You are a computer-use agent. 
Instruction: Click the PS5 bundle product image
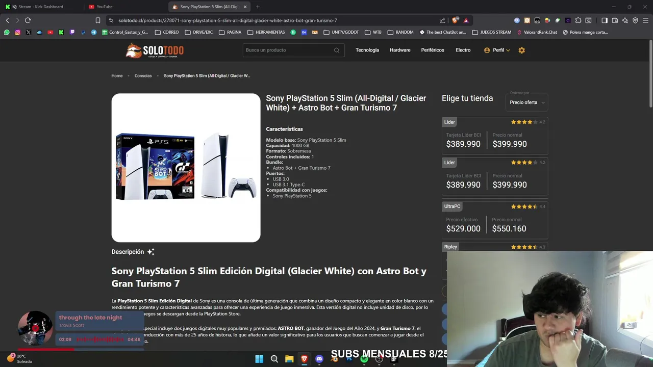click(186, 168)
